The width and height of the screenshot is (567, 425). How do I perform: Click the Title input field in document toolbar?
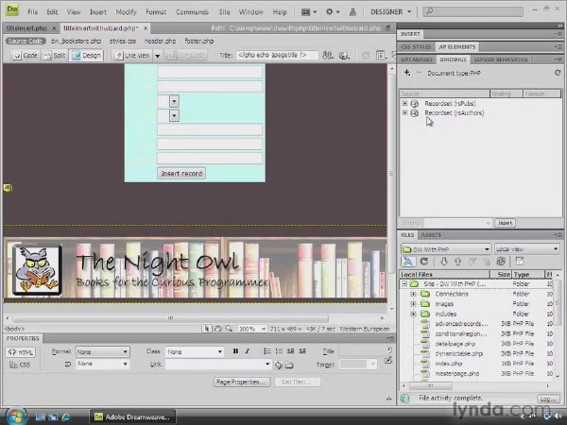(277, 55)
